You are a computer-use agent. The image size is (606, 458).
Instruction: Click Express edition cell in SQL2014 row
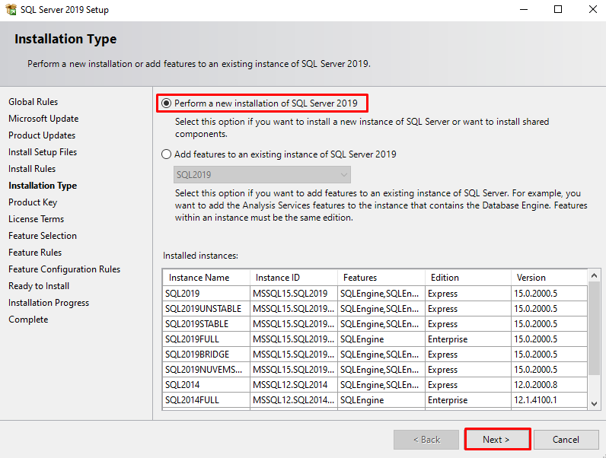pyautogui.click(x=468, y=385)
